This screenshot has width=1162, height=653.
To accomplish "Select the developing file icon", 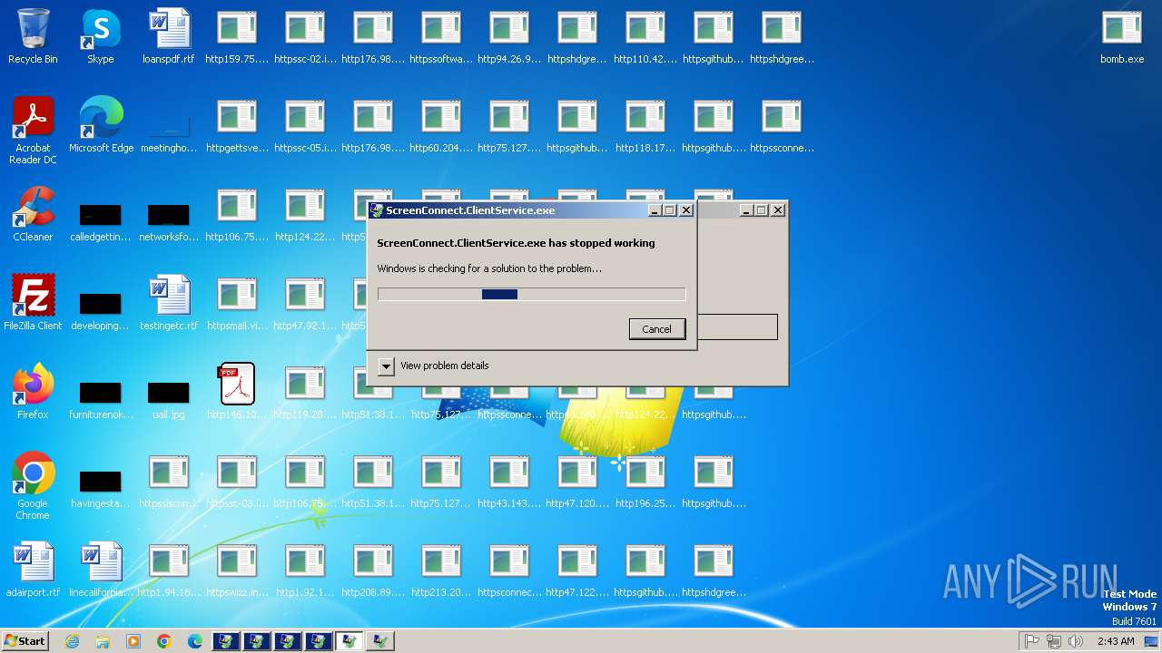I will pos(101,310).
